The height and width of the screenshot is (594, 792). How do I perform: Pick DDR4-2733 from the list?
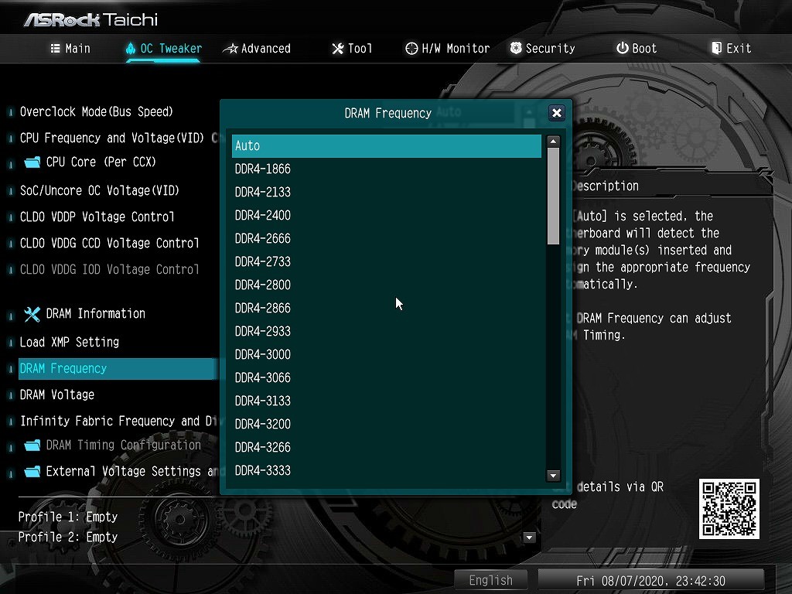click(x=387, y=261)
